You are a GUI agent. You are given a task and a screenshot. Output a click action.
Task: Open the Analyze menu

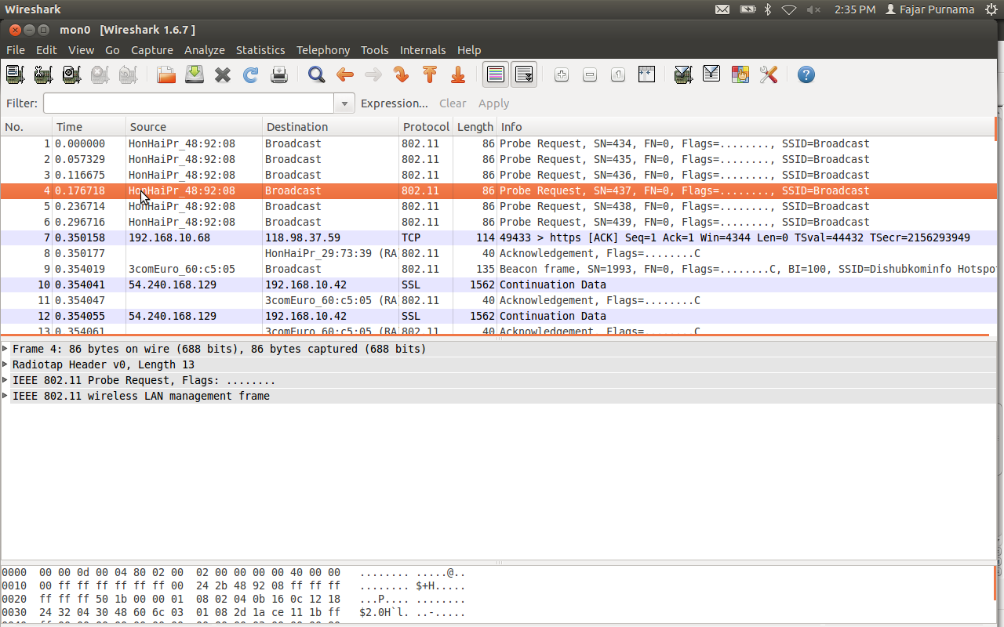tap(205, 50)
